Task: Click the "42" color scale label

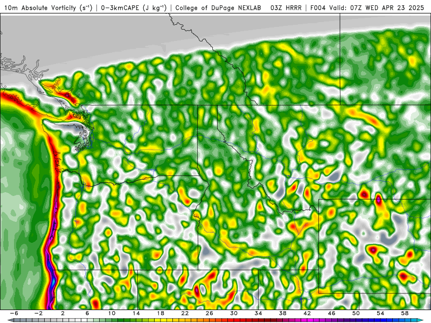Action: pyautogui.click(x=307, y=313)
